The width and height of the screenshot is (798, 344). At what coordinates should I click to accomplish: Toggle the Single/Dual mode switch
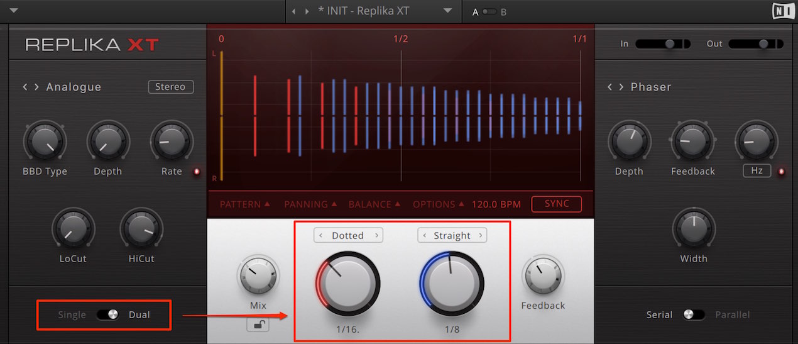(x=108, y=314)
